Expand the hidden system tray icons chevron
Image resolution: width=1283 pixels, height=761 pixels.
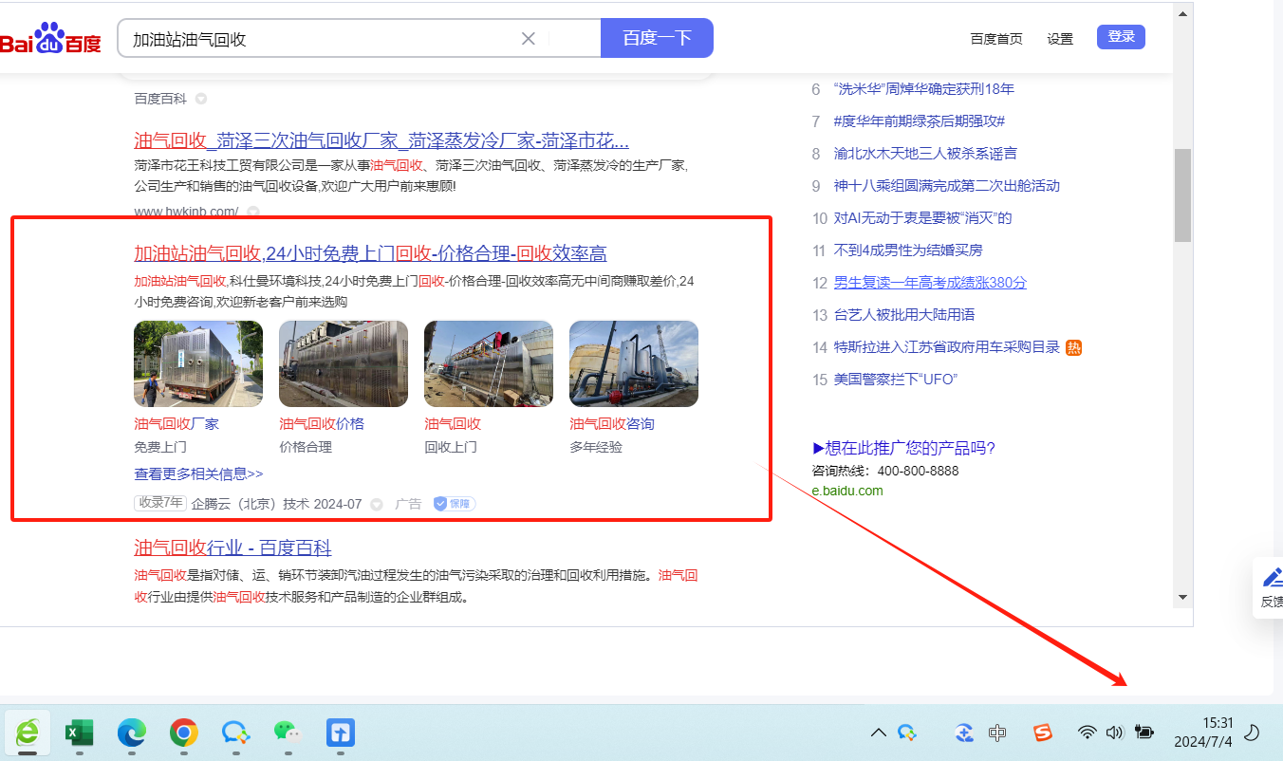[x=878, y=732]
